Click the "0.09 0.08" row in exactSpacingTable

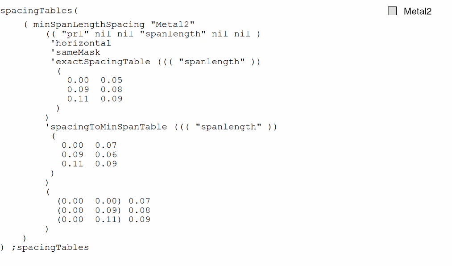tap(95, 90)
